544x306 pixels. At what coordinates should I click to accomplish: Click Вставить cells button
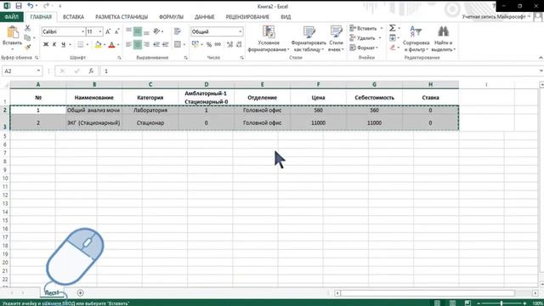click(366, 28)
